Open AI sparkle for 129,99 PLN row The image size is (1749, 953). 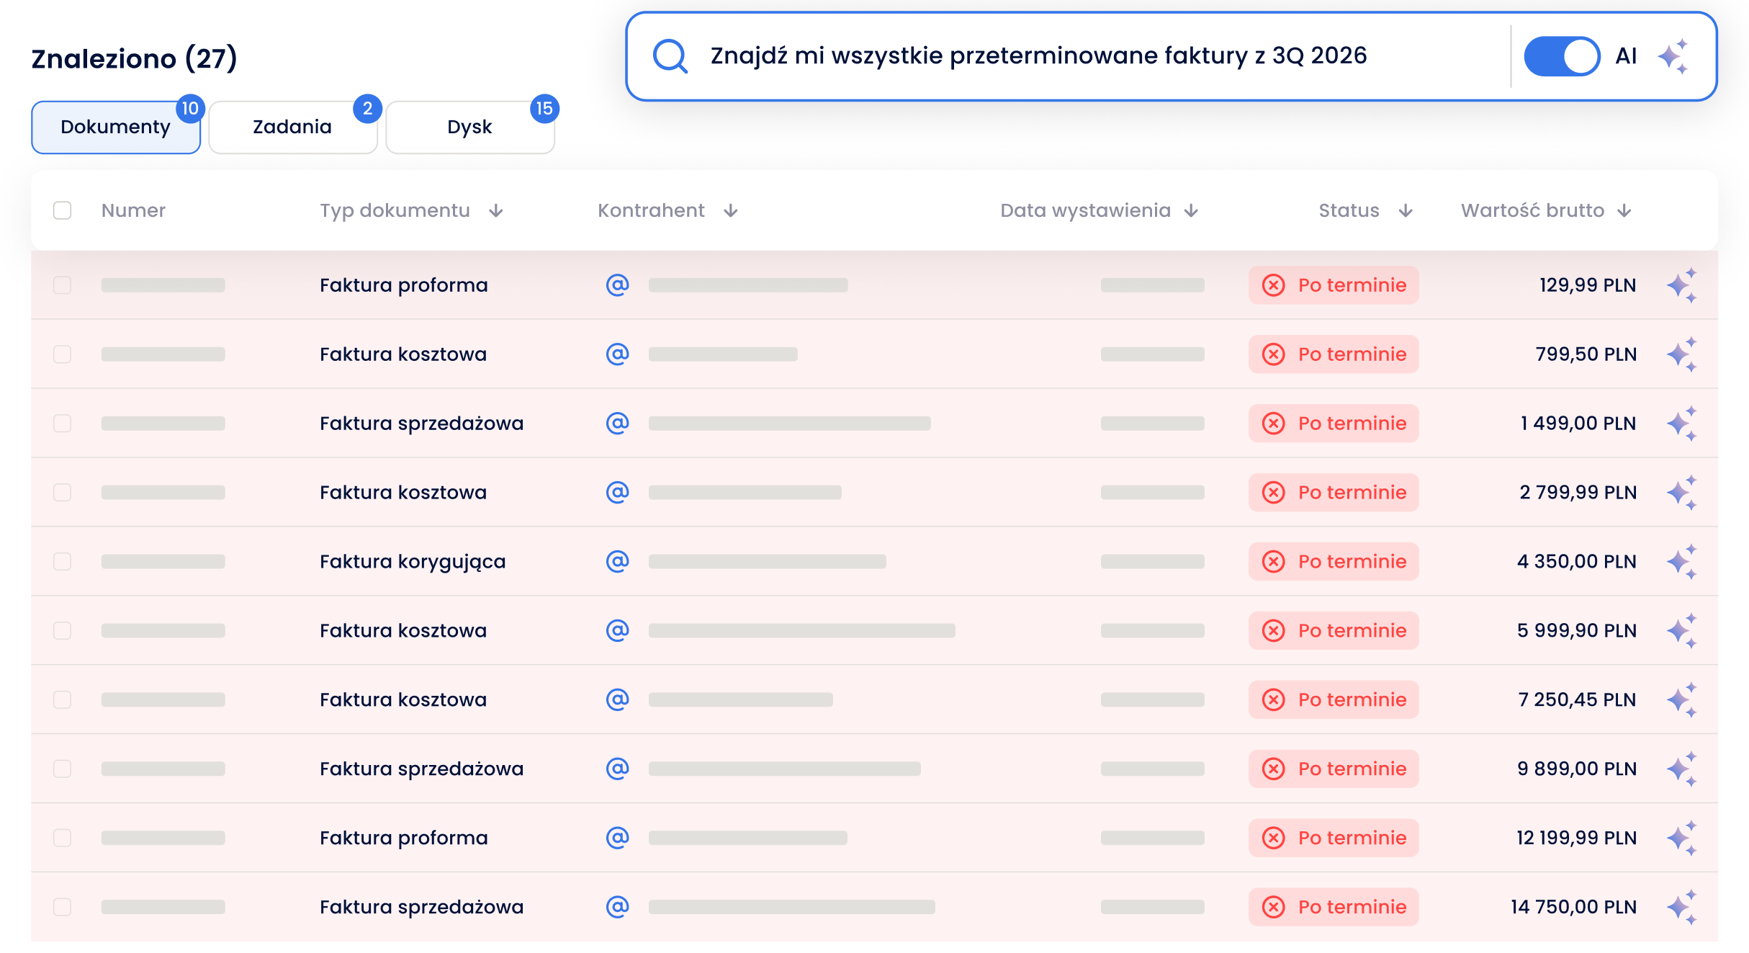pos(1682,285)
